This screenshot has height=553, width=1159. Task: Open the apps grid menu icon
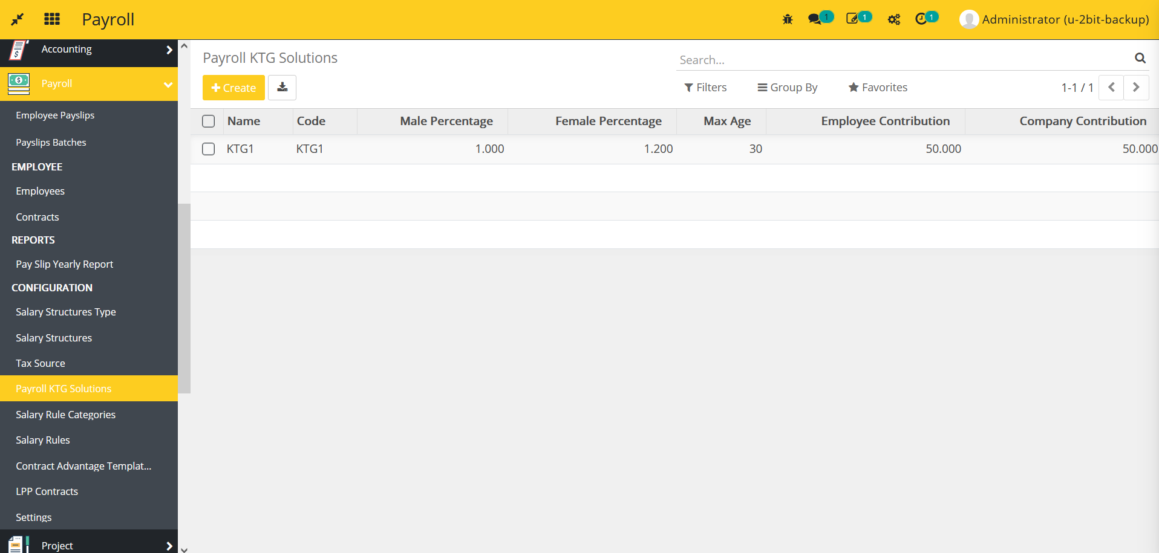click(x=52, y=19)
